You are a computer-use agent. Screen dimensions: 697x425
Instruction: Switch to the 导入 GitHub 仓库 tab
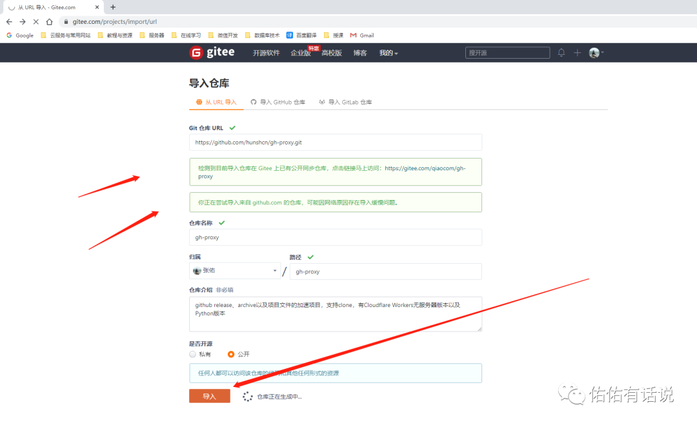(x=278, y=102)
